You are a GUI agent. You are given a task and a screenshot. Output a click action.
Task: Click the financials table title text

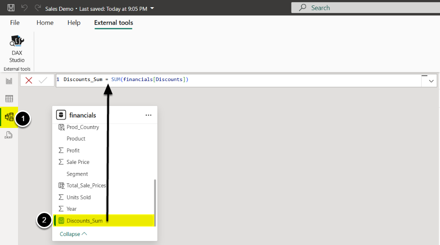(82, 115)
